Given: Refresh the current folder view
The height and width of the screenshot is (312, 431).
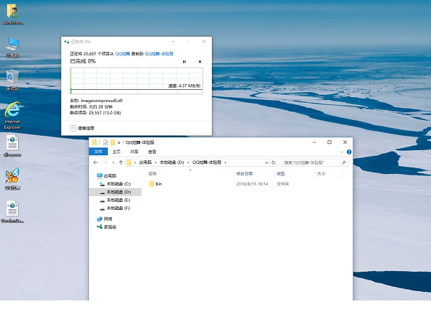Looking at the screenshot, I should click(273, 162).
